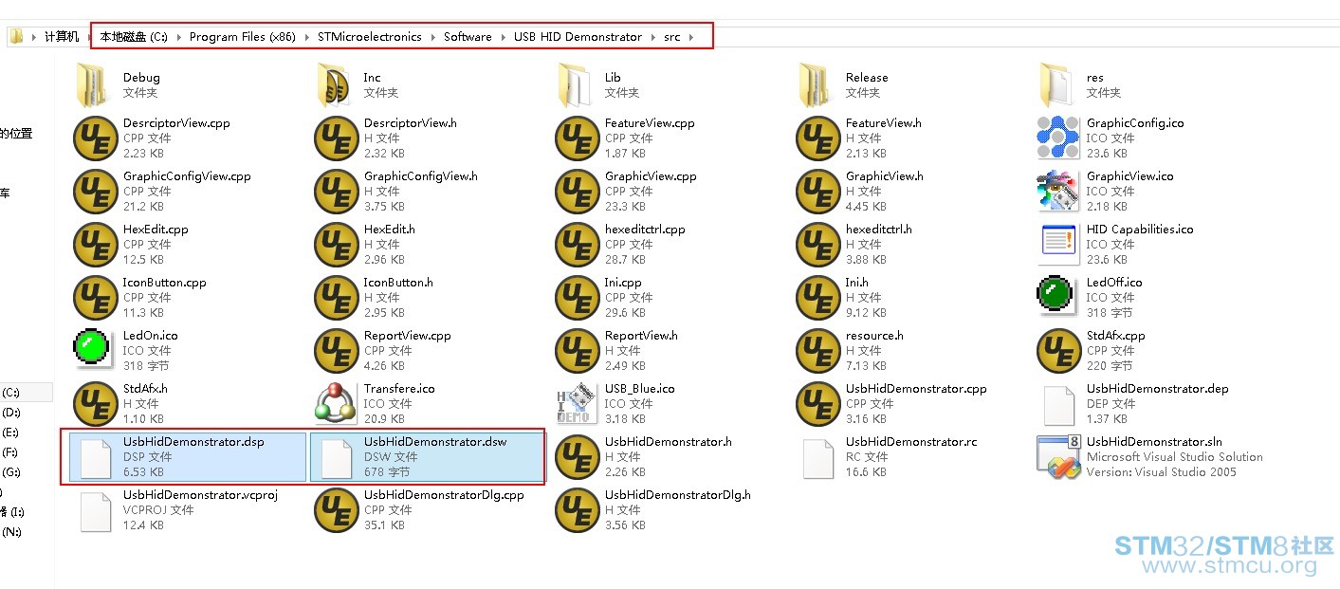The width and height of the screenshot is (1340, 589).
Task: Click the file name GraphicView.cpp
Action: 651,176
